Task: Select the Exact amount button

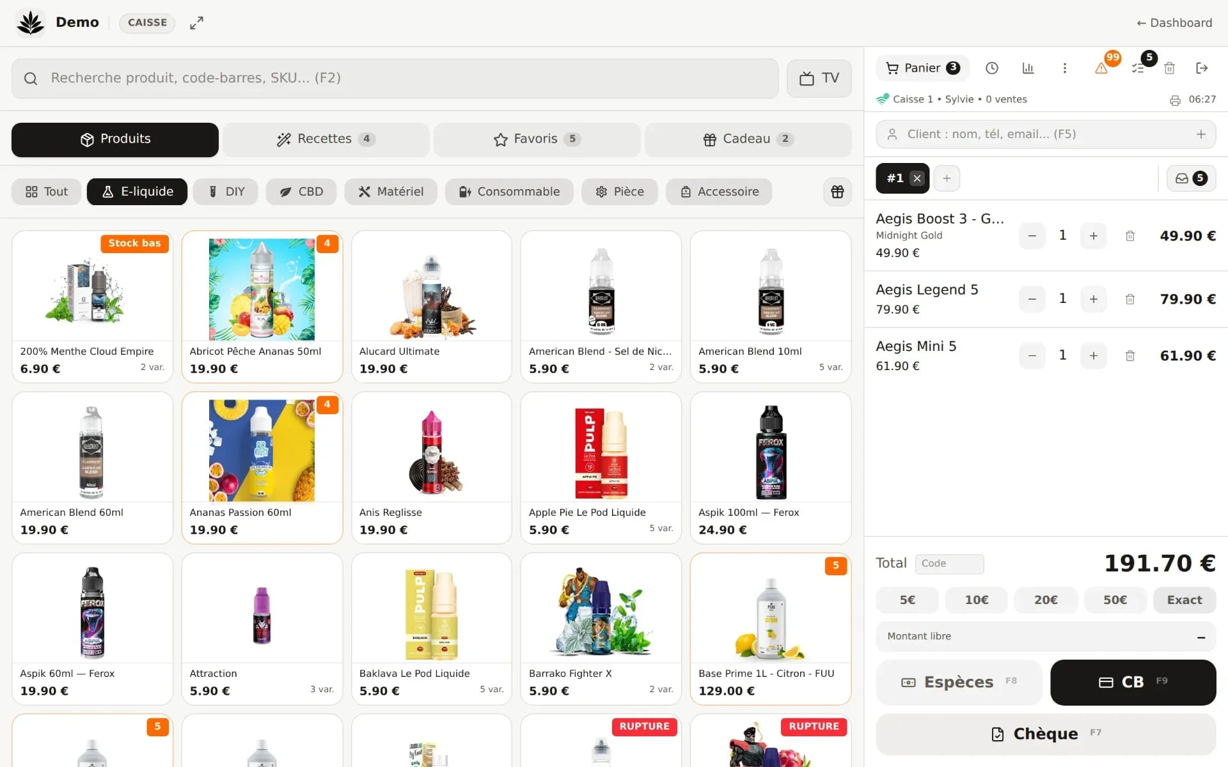Action: click(x=1184, y=600)
